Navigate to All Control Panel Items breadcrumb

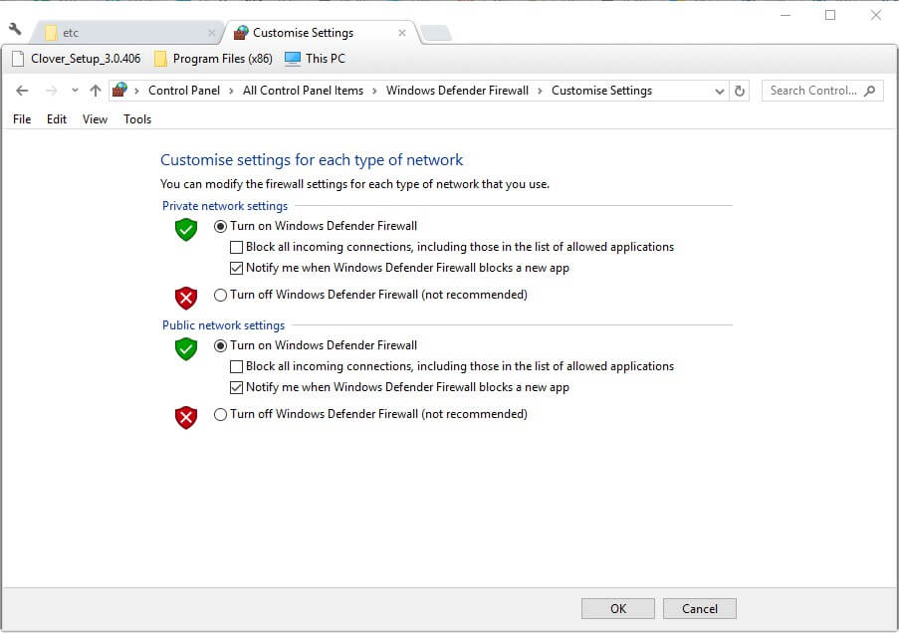point(303,91)
